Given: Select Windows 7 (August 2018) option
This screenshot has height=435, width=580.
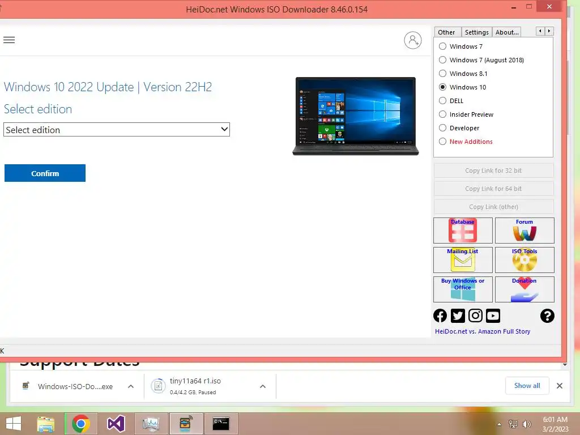Looking at the screenshot, I should pyautogui.click(x=442, y=60).
